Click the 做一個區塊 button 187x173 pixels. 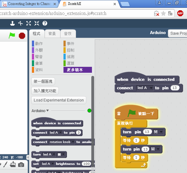pos(43,82)
